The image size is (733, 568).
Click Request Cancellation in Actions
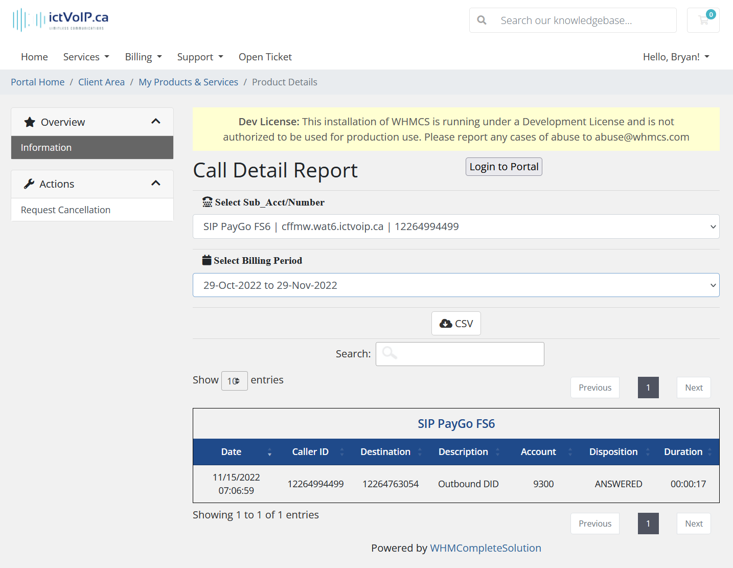[x=92, y=210]
